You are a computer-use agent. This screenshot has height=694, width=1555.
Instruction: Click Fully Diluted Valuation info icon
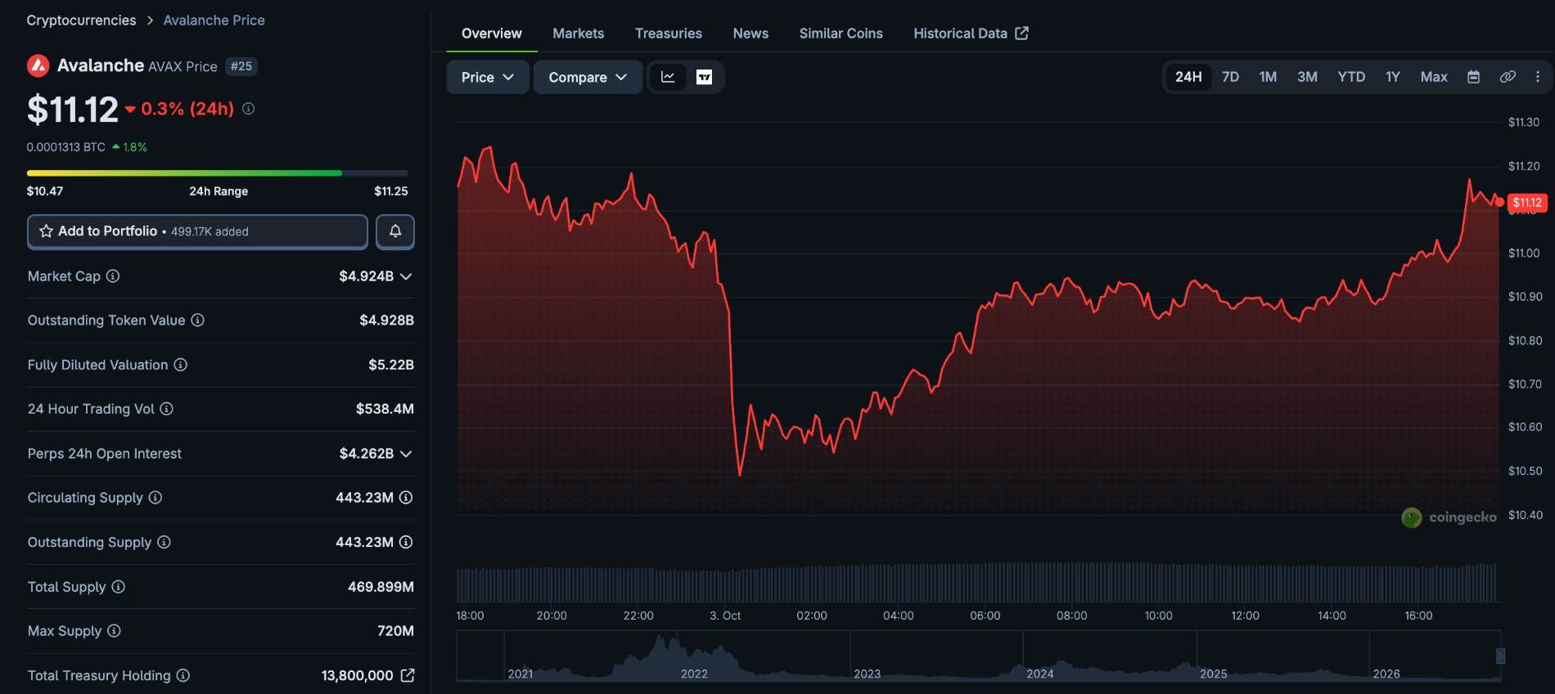(x=181, y=365)
